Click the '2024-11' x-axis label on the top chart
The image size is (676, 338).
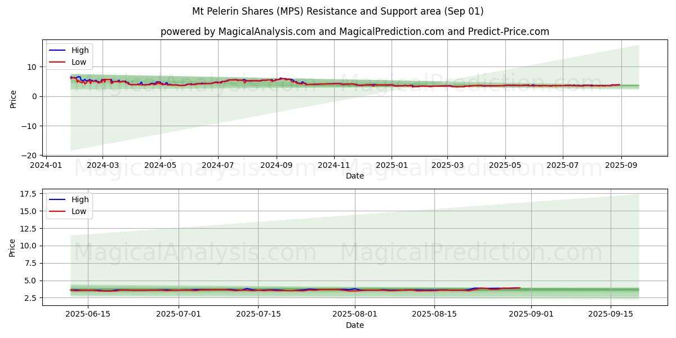(334, 166)
